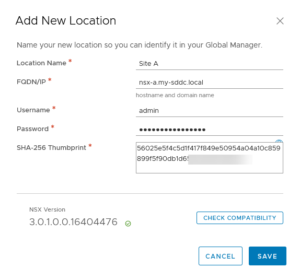
Task: Click the SHA-256 Thumbprint label
Action: coord(51,148)
